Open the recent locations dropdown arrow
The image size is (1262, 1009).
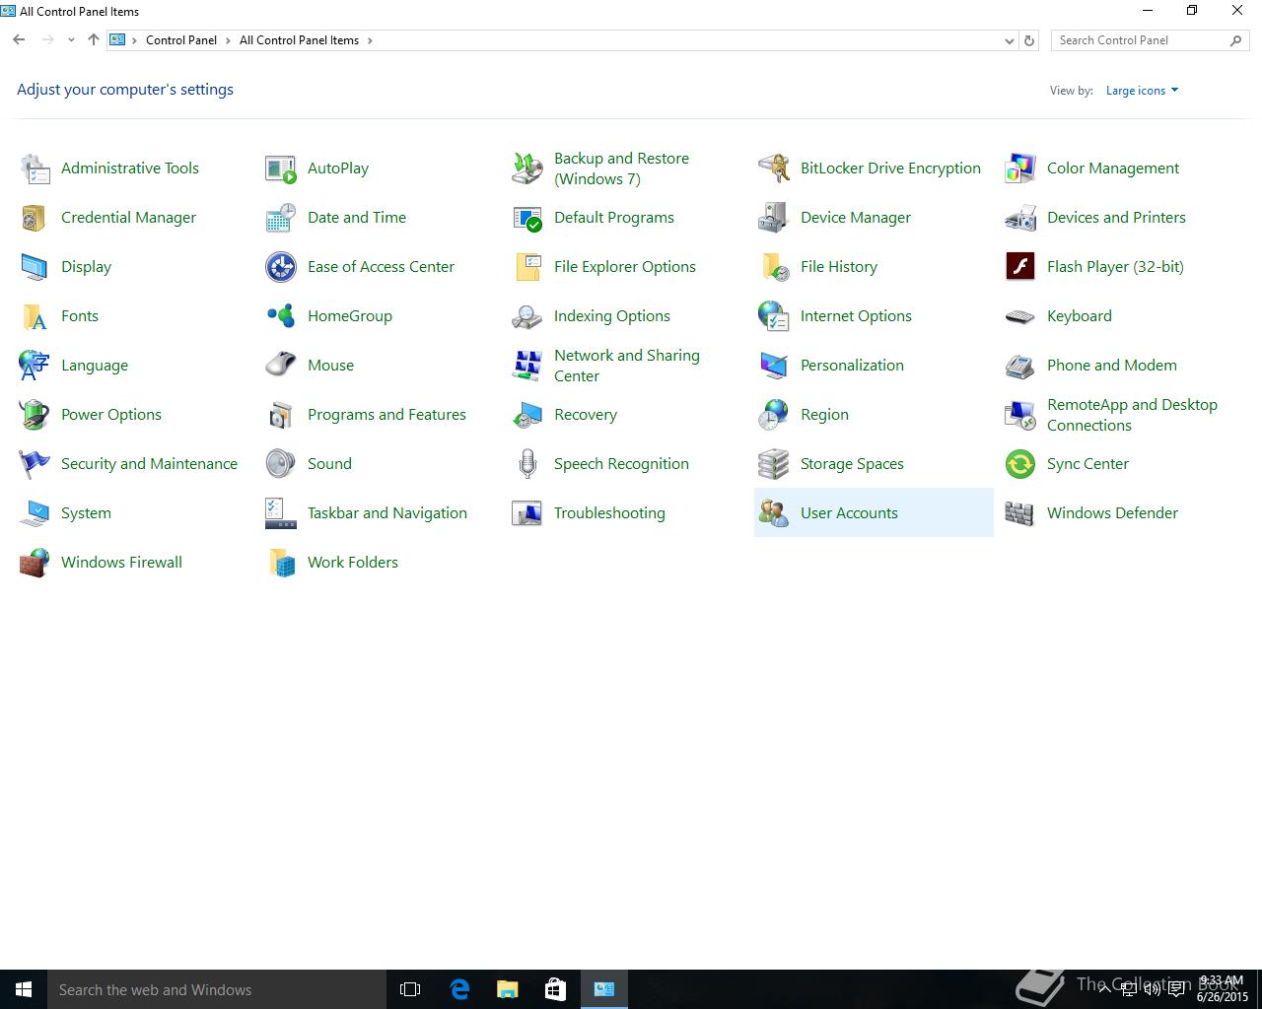click(71, 40)
